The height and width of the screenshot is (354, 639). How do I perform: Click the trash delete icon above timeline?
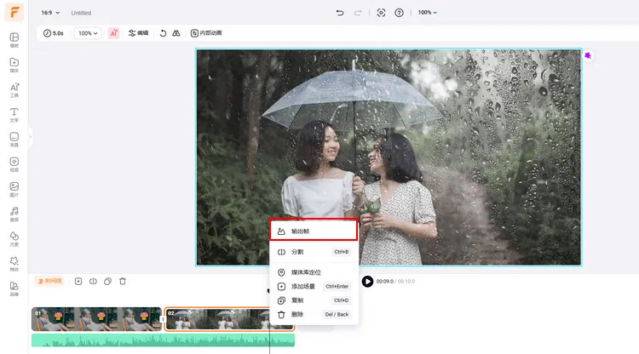tap(122, 281)
